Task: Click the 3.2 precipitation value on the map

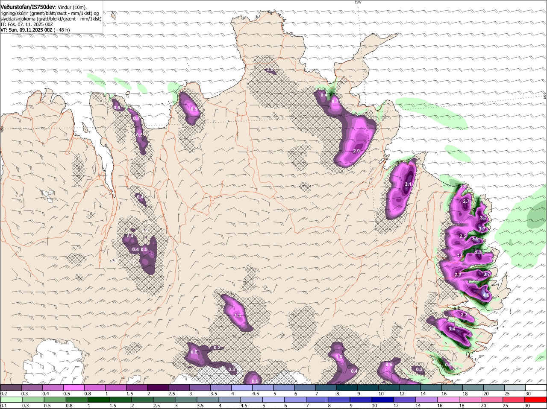Action: point(483,218)
